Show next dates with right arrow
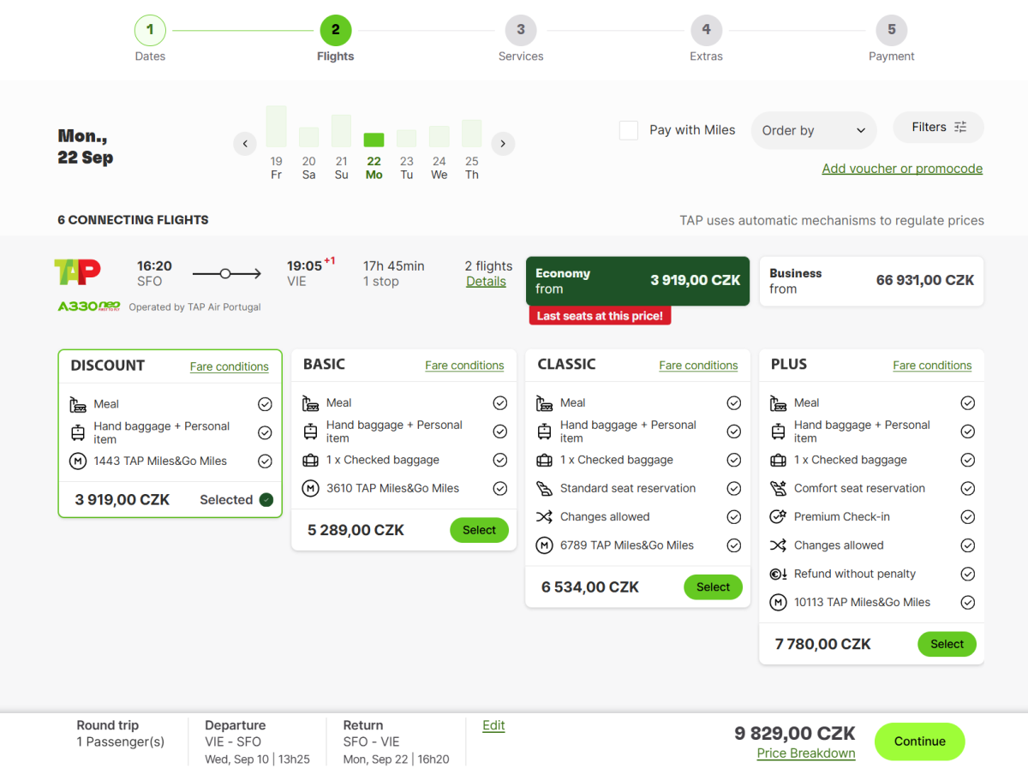The width and height of the screenshot is (1028, 774). pyautogui.click(x=503, y=144)
